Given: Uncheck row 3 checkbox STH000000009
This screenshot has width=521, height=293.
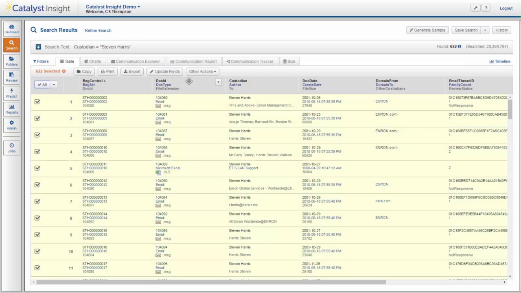Looking at the screenshot, I should 37,135.
